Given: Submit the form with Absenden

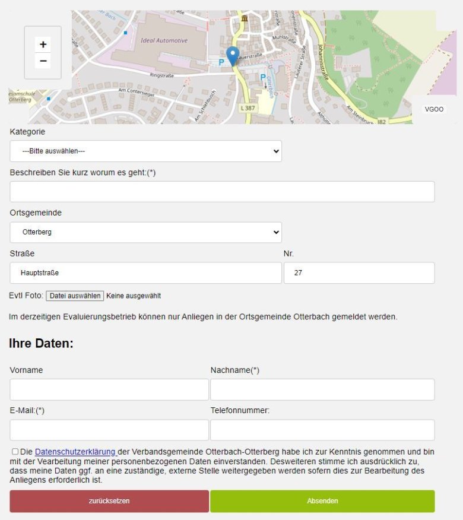Looking at the screenshot, I should tap(322, 501).
